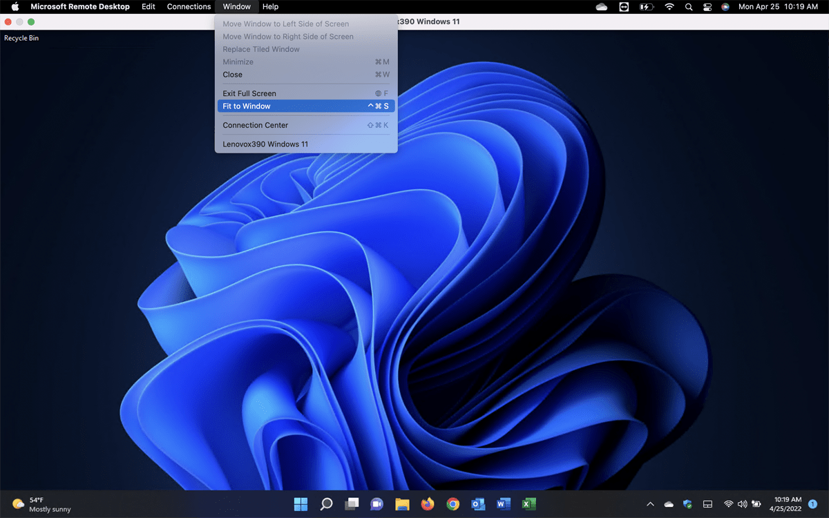Open the Windows Start menu

(x=301, y=504)
